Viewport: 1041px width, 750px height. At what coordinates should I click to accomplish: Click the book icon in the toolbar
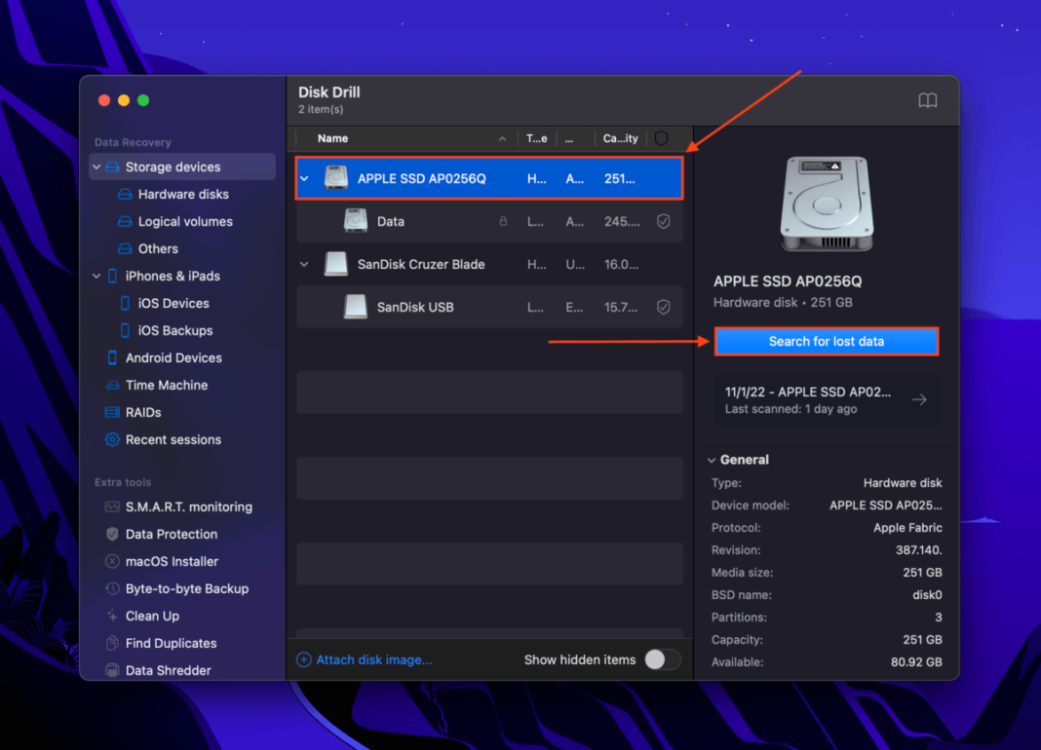tap(927, 100)
